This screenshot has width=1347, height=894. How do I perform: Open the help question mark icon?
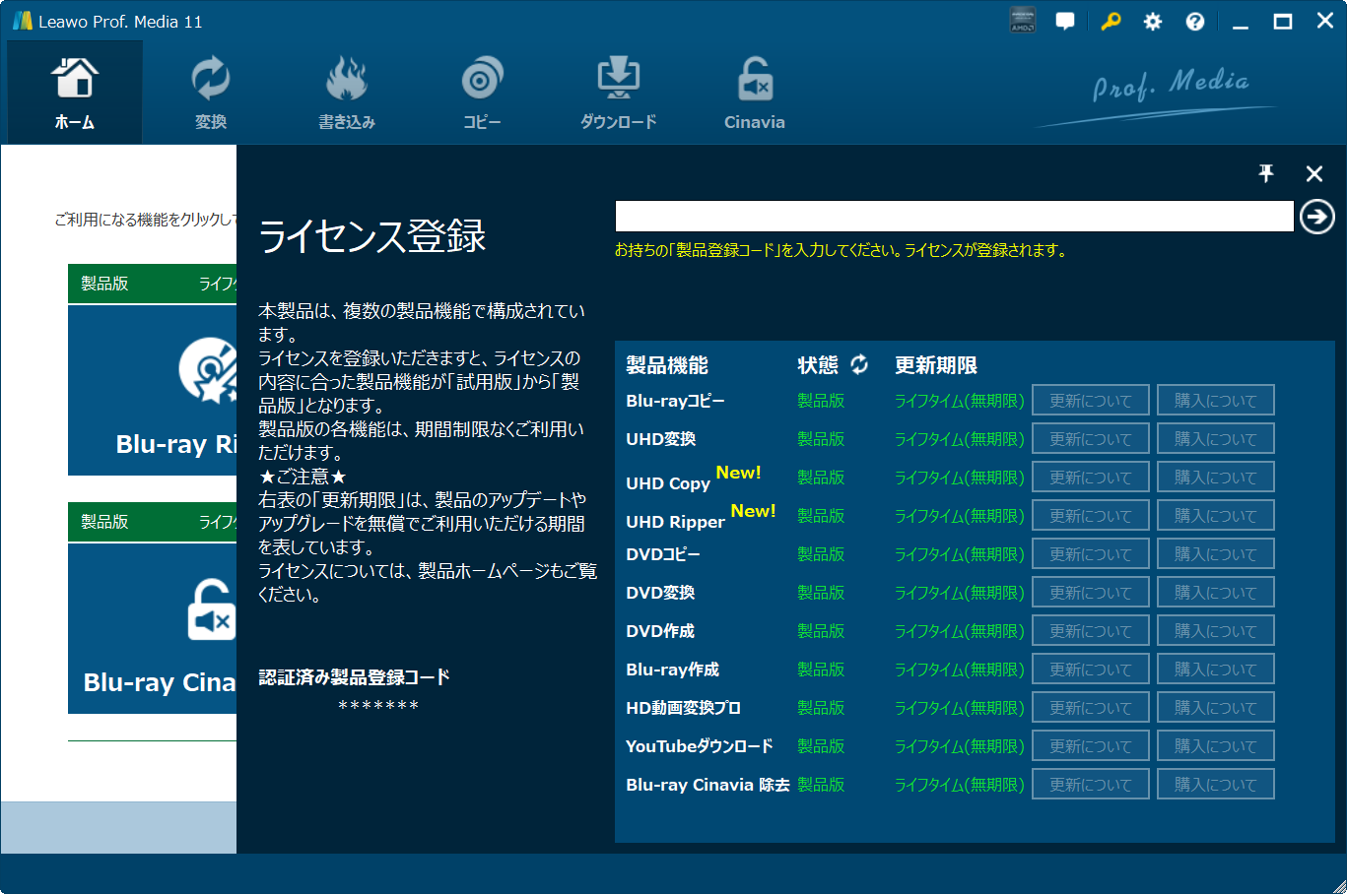1194,22
